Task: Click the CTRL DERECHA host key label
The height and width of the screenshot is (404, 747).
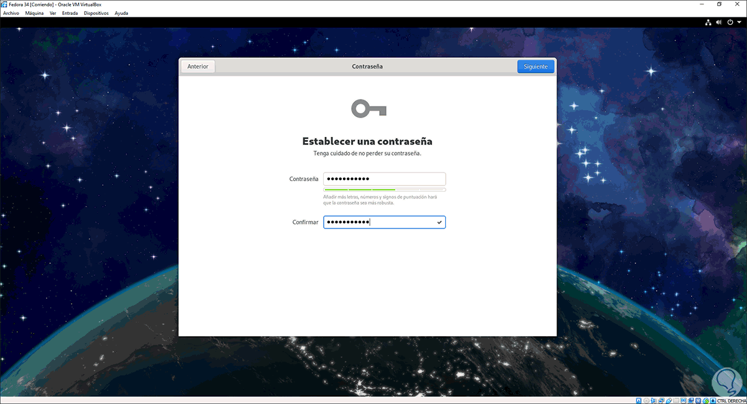Action: click(x=731, y=400)
